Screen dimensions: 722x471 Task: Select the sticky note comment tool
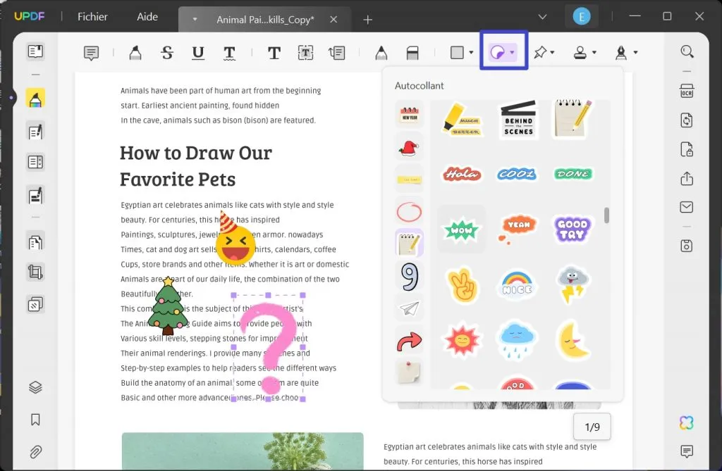point(91,53)
